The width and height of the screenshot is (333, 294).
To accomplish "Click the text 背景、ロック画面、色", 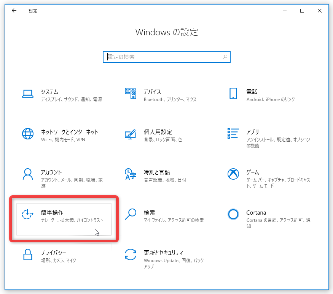I will click(x=163, y=140).
